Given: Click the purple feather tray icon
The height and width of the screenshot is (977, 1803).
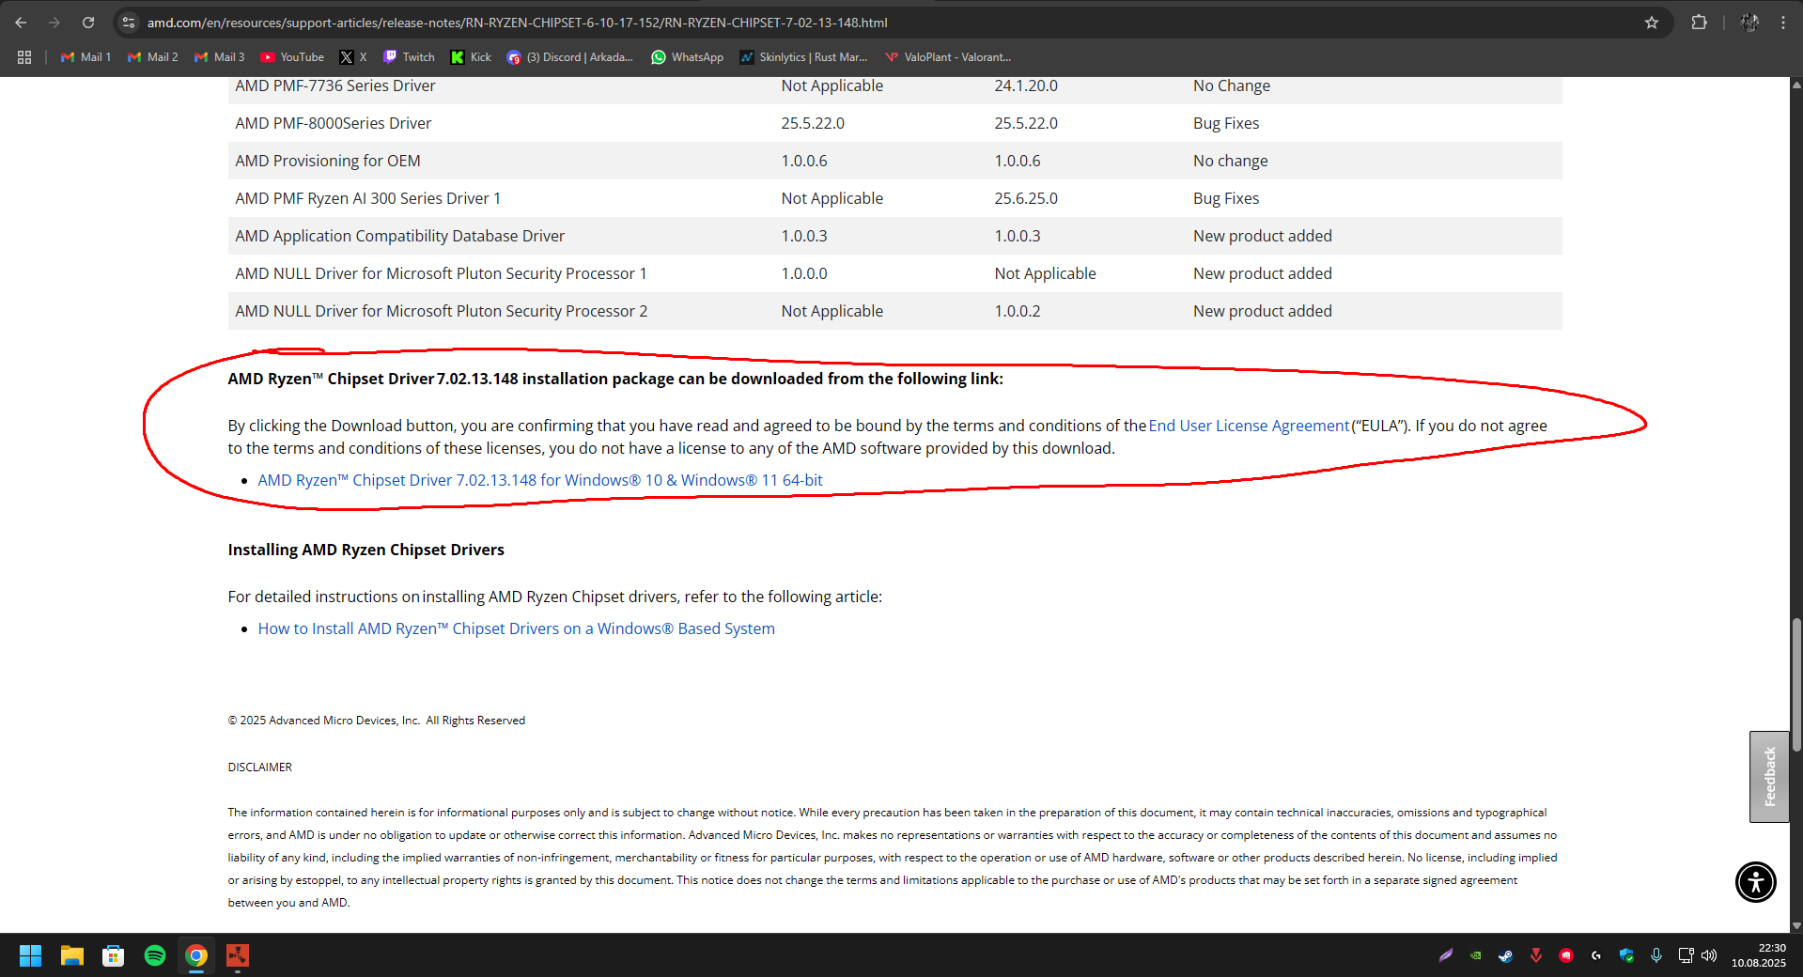Looking at the screenshot, I should (1446, 955).
